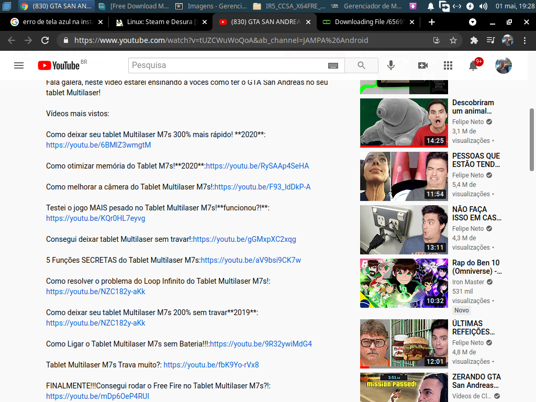Go back with browser back arrow
Viewport: 536px width, 402px height.
[x=12, y=40]
